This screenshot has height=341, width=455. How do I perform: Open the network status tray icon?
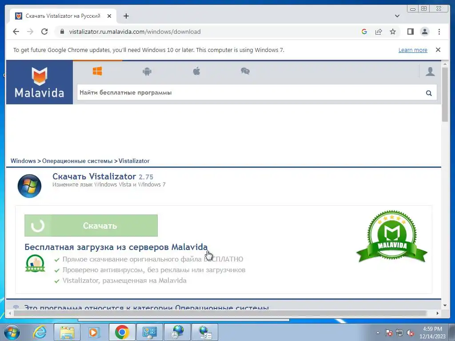tap(399, 333)
